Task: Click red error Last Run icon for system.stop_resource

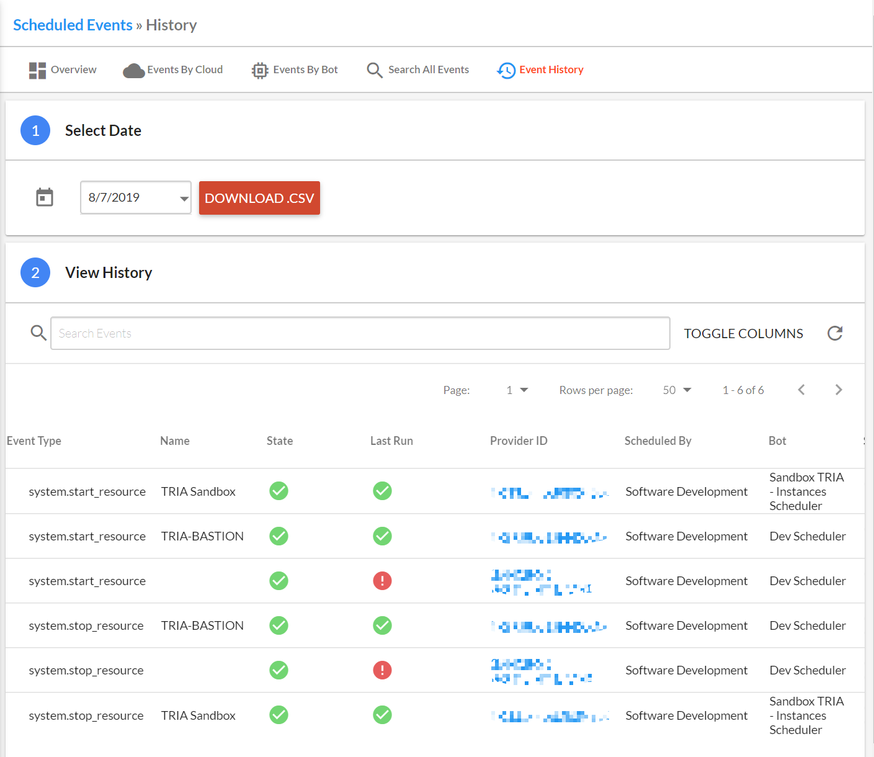Action: point(382,670)
